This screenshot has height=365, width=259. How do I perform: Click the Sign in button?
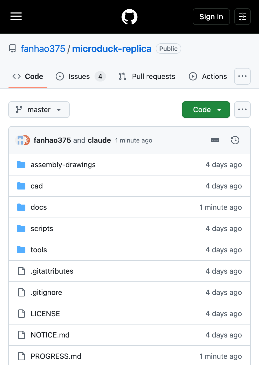[211, 17]
